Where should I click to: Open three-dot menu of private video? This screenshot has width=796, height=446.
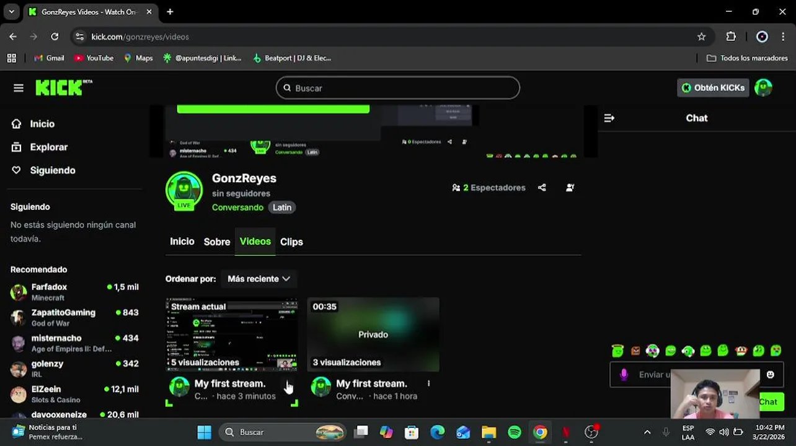click(x=428, y=383)
